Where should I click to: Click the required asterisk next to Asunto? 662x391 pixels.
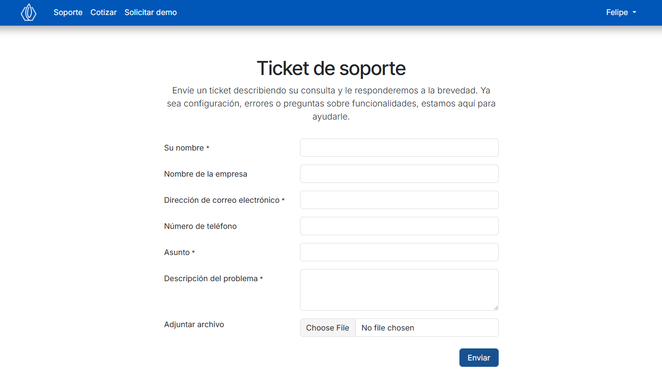tap(194, 251)
